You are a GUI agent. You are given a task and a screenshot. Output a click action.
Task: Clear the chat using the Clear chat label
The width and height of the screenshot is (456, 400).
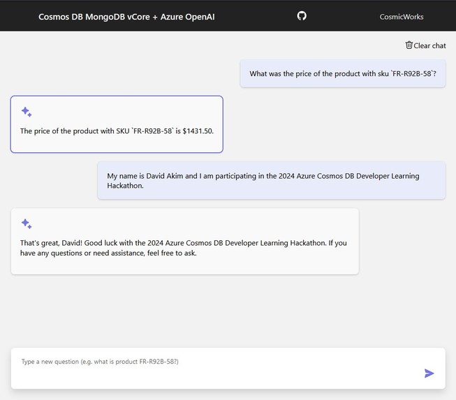pyautogui.click(x=429, y=45)
